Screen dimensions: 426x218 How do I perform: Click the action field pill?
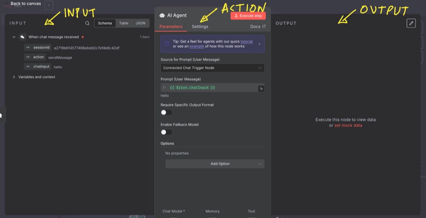(35, 57)
